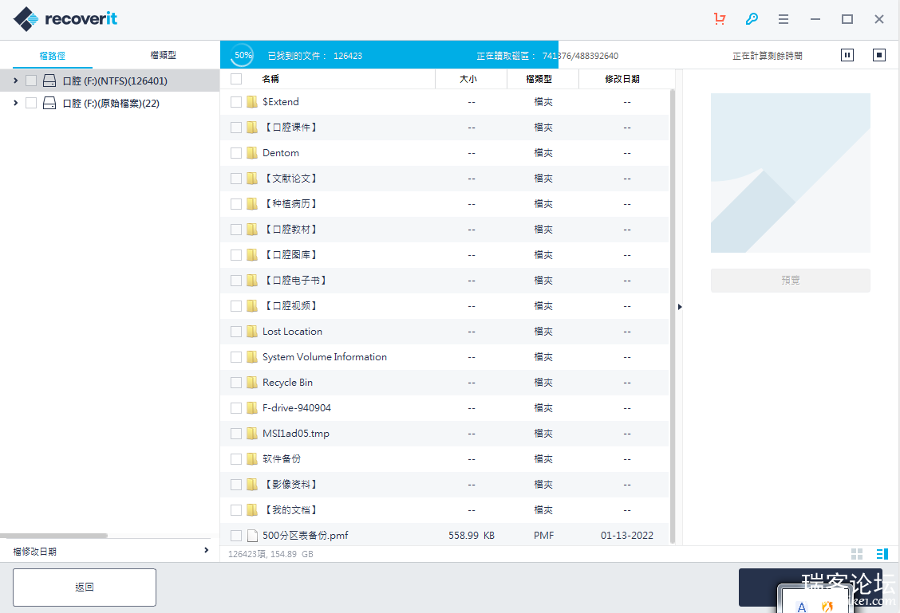Select checkbox for 口腔 (F:)(NTFS) drive
This screenshot has height=613, width=900.
pos(31,81)
